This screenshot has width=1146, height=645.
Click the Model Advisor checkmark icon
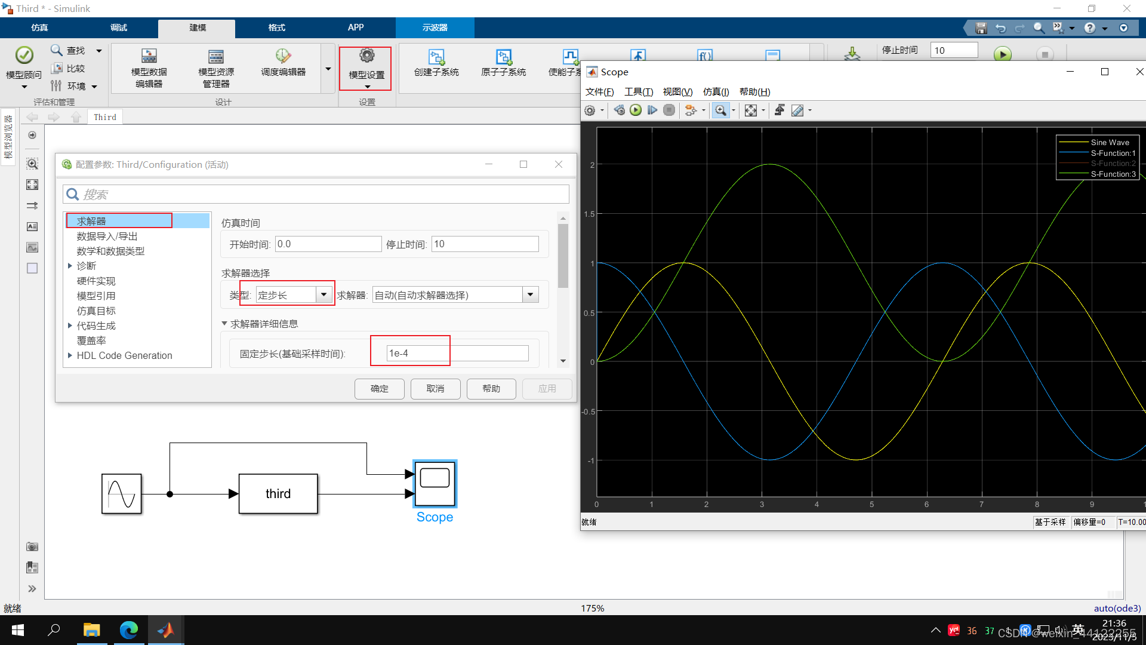pos(24,56)
